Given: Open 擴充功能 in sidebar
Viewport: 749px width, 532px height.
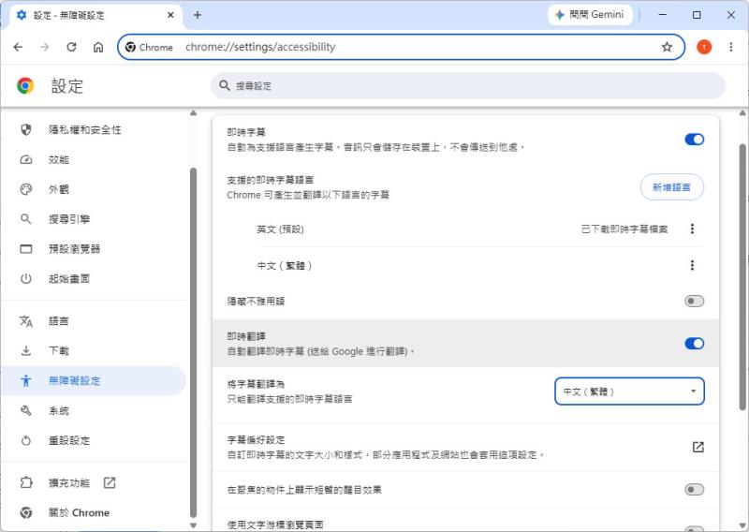Looking at the screenshot, I should [94, 482].
